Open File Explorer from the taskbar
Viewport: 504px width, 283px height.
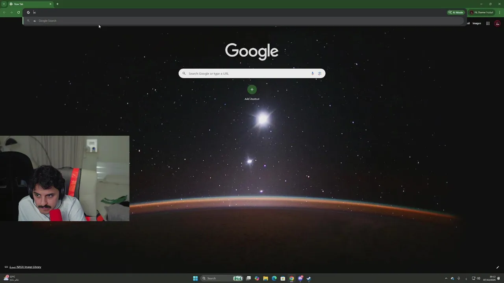point(266,278)
